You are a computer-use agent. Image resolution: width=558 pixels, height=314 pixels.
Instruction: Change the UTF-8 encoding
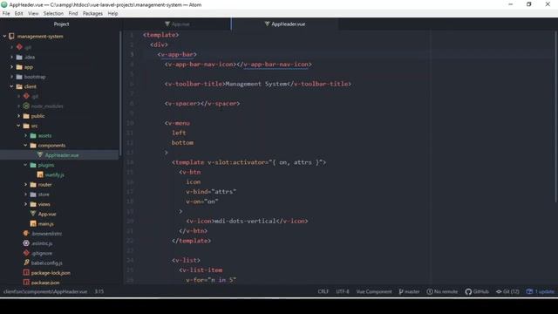pyautogui.click(x=343, y=291)
